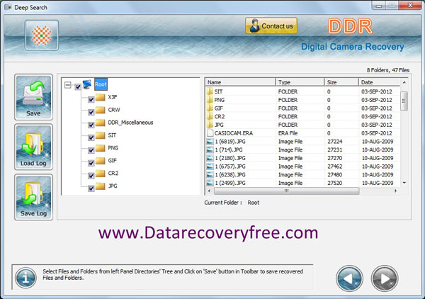Toggle the Root checkbox

pyautogui.click(x=78, y=87)
